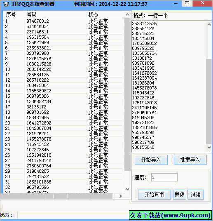Click 285584126 in the right textbox
Image resolution: width=213 pixels, height=221 pixels.
143,28
